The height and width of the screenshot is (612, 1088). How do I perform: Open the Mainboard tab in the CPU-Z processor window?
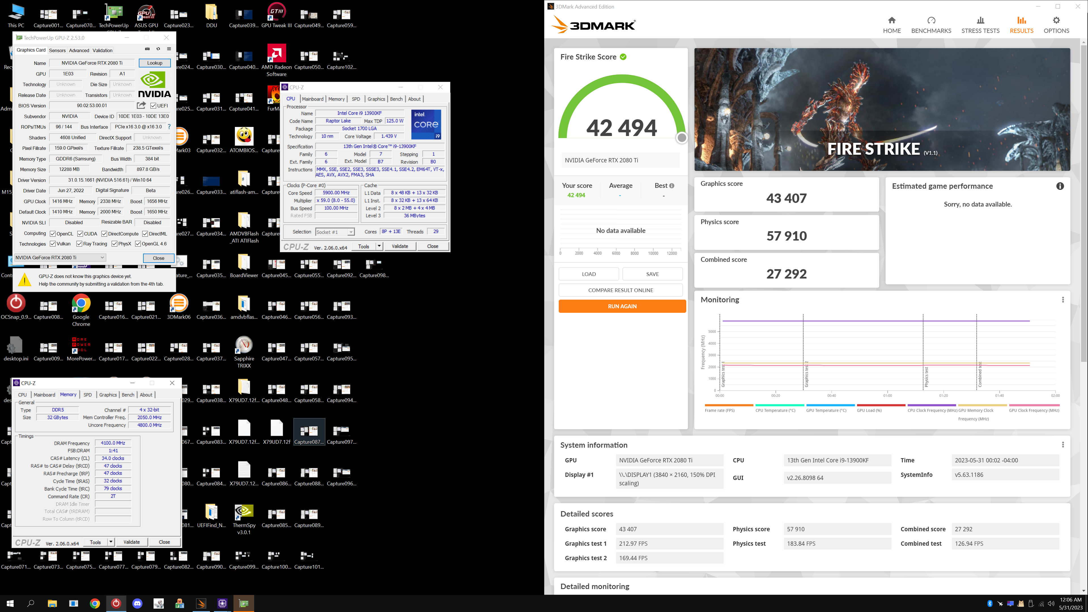click(313, 99)
